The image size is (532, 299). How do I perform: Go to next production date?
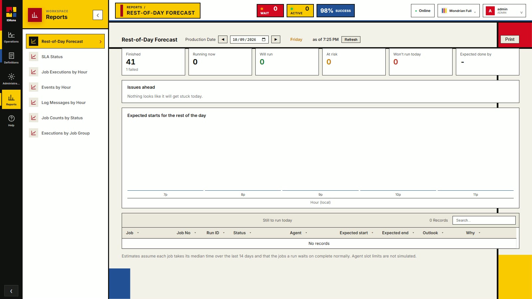[276, 40]
